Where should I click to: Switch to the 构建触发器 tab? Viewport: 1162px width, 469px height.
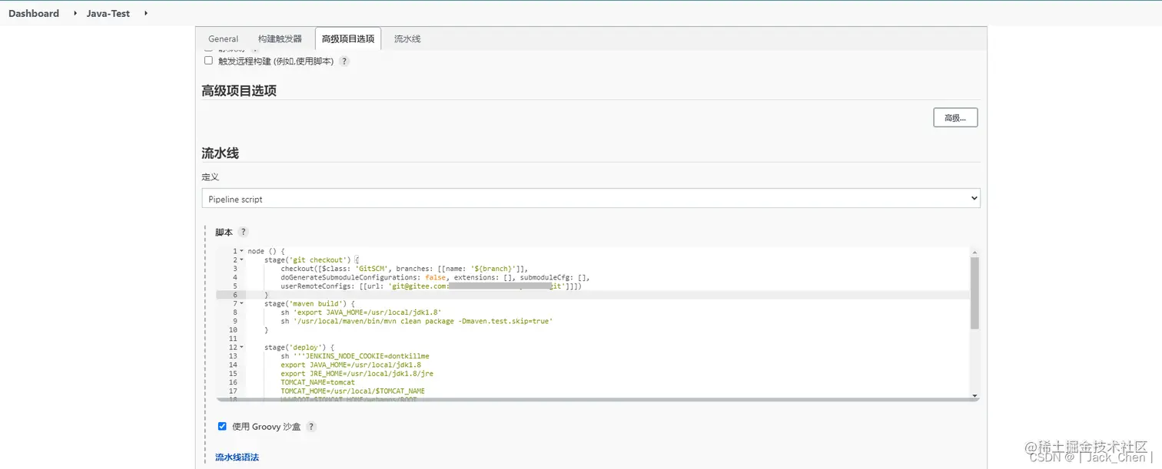[280, 38]
